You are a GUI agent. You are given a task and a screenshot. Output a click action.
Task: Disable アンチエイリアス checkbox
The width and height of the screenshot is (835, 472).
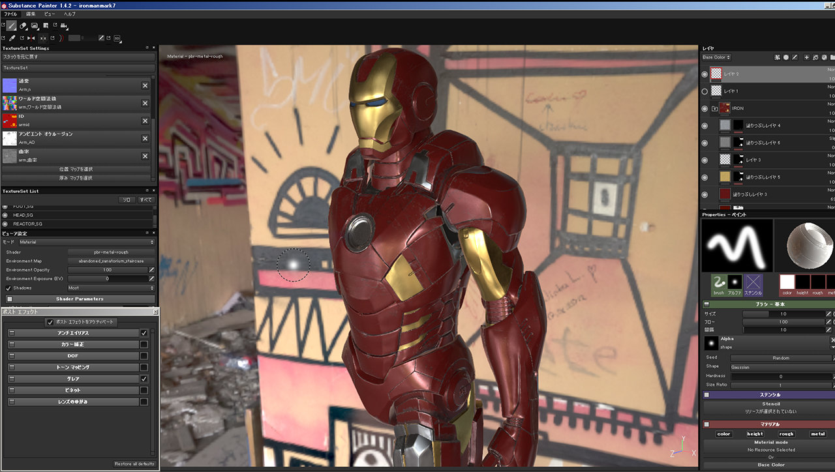pos(144,333)
